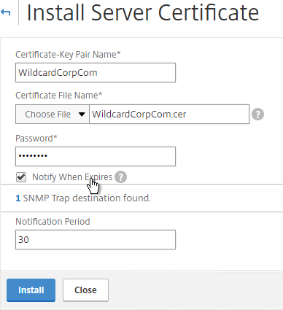The height and width of the screenshot is (310, 283).
Task: Click the Choose File button
Action: tap(47, 114)
